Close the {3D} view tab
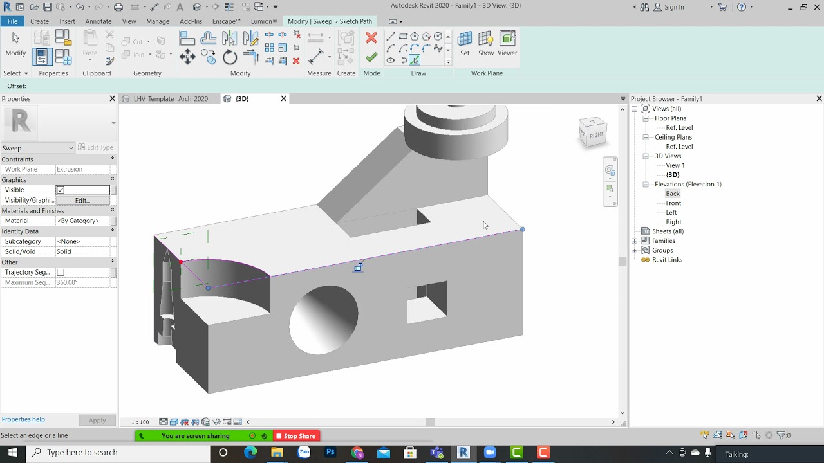 coord(283,98)
